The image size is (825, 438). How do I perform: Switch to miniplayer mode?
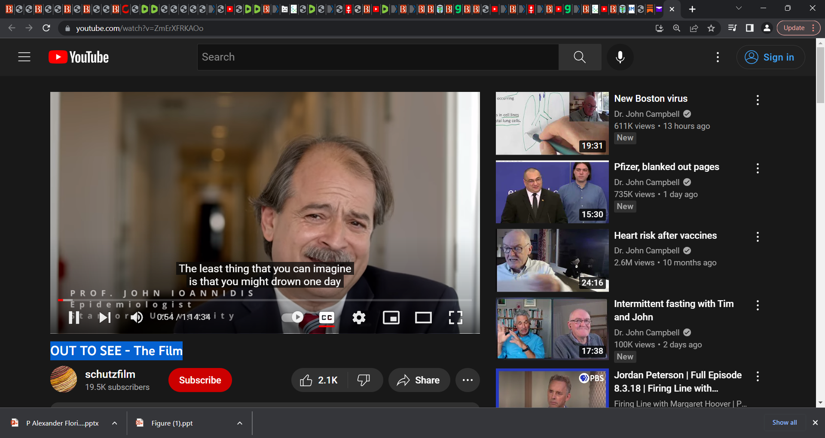coord(391,318)
